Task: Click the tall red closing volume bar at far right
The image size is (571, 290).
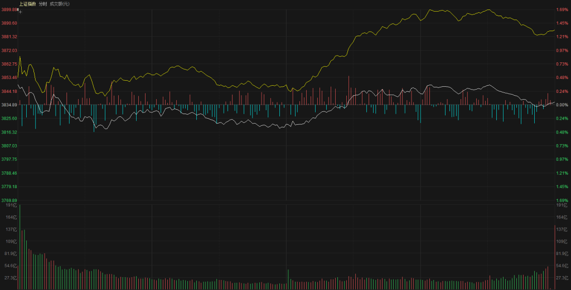Action: pos(554,257)
